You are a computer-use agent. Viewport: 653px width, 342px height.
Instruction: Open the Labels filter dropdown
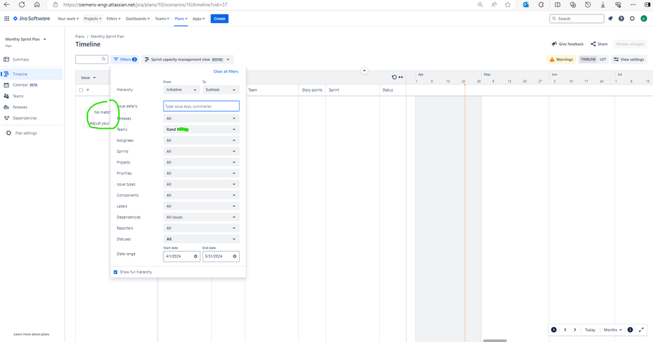tap(201, 206)
